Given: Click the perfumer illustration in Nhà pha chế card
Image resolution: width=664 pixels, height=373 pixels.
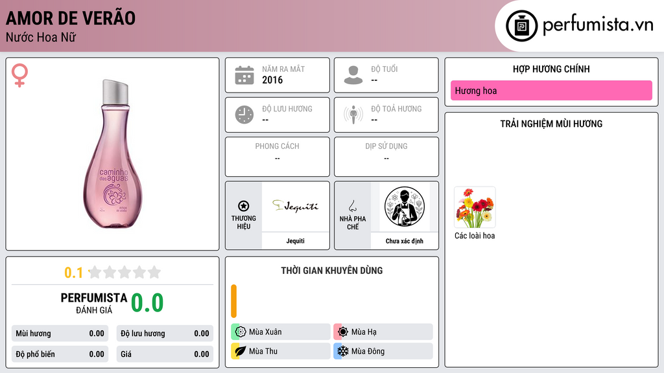Looking at the screenshot, I should tap(405, 207).
